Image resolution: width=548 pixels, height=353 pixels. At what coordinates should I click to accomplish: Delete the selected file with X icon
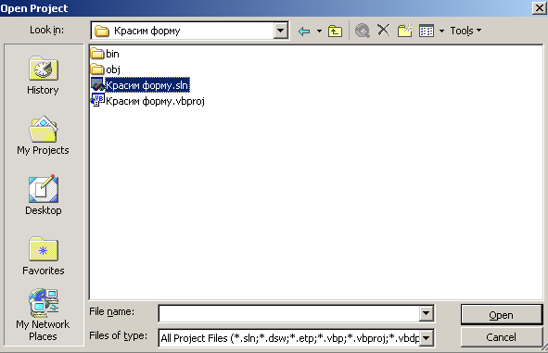pyautogui.click(x=383, y=31)
